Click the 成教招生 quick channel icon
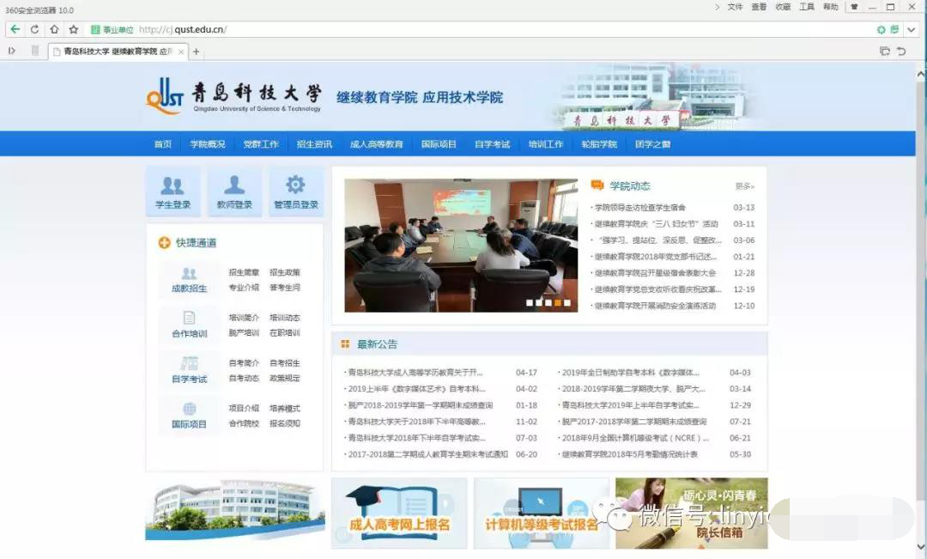927x559 pixels. coord(189,280)
